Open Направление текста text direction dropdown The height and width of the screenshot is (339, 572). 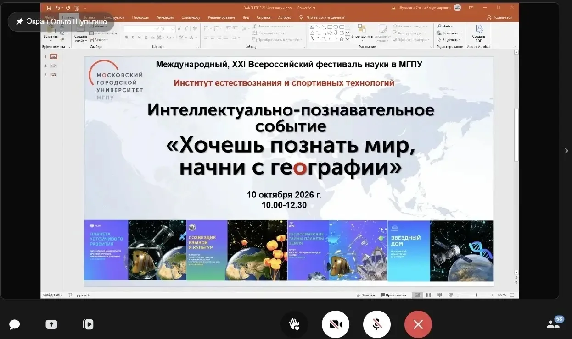272,26
